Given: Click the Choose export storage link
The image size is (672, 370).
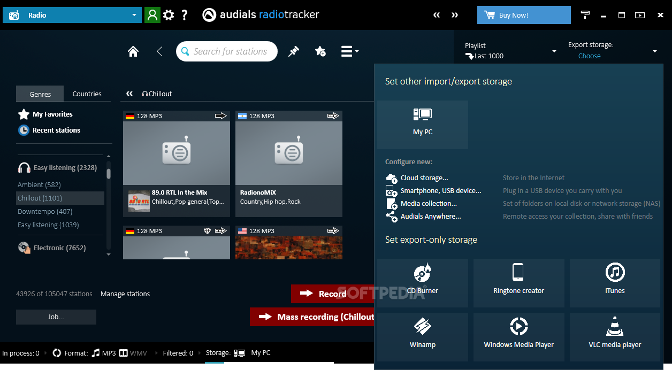Looking at the screenshot, I should click(589, 56).
